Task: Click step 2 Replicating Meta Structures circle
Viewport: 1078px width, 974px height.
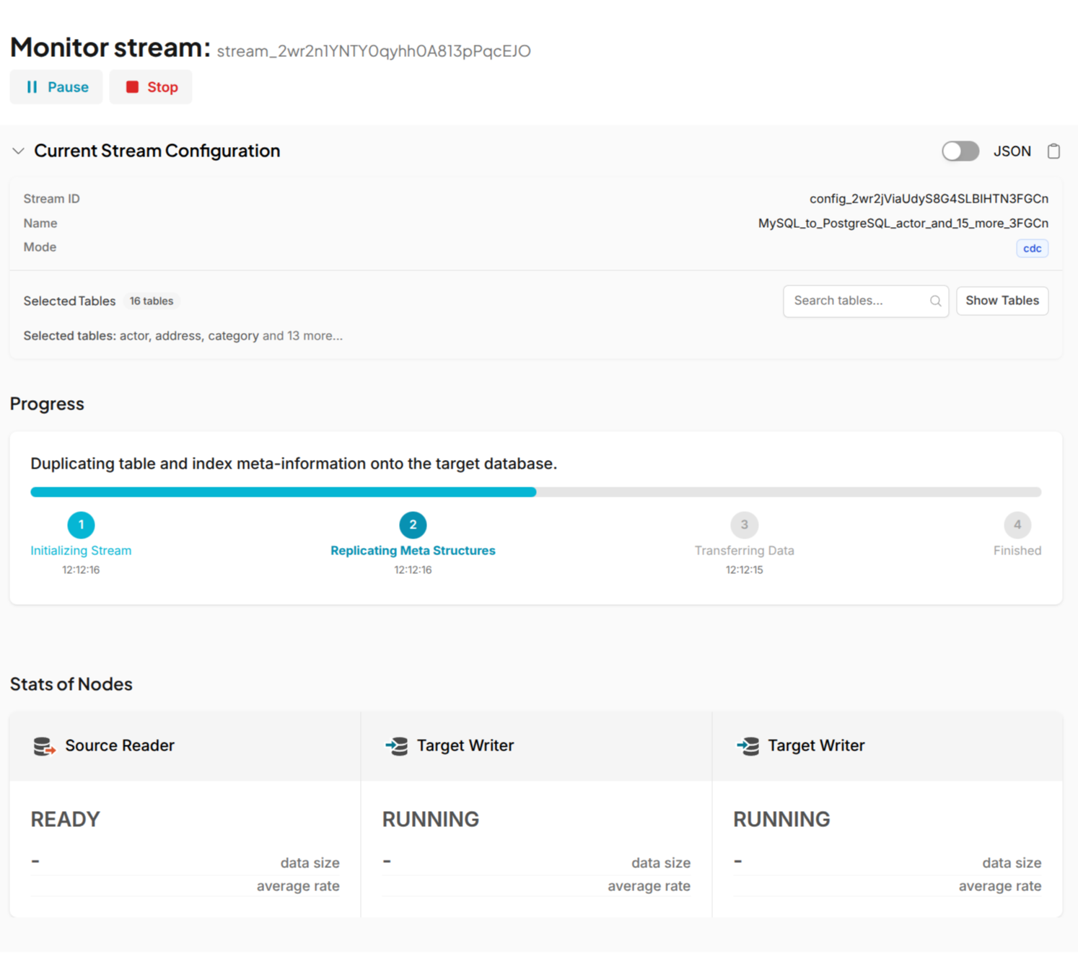Action: 412,525
